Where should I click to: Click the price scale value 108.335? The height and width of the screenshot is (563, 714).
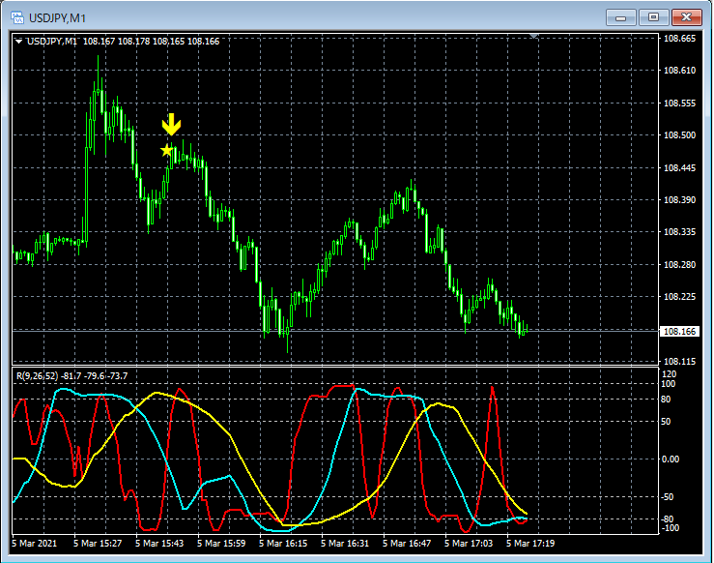coord(679,232)
